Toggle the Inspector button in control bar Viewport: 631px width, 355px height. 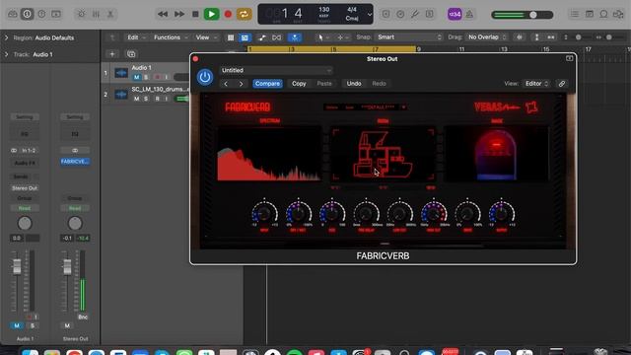click(27, 14)
